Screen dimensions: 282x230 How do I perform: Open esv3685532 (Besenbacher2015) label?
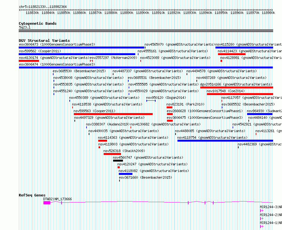(248, 104)
